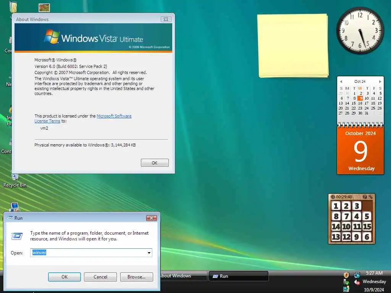This screenshot has width=391, height=293.
Task: Click OK in the Run dialog
Action: click(64, 277)
